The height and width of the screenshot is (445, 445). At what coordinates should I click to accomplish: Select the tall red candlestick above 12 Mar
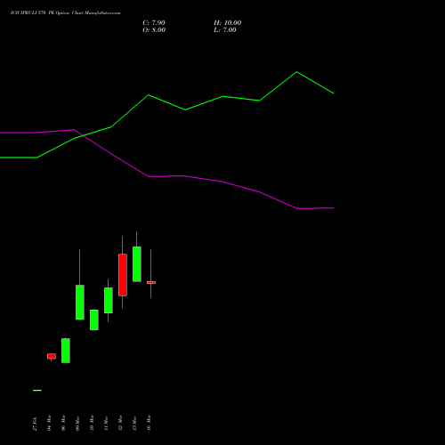pyautogui.click(x=123, y=275)
